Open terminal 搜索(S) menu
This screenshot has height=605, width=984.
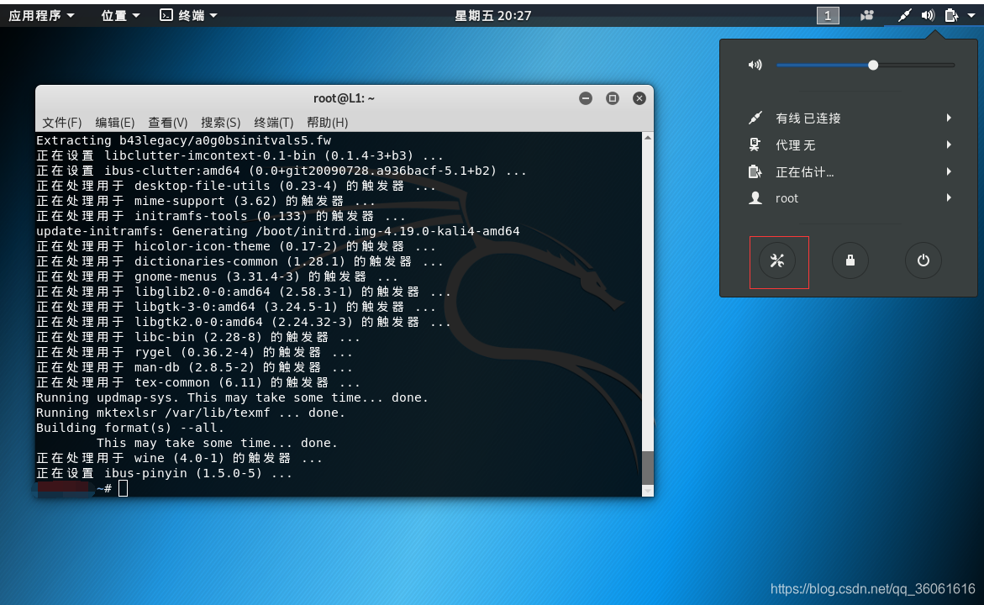[220, 123]
